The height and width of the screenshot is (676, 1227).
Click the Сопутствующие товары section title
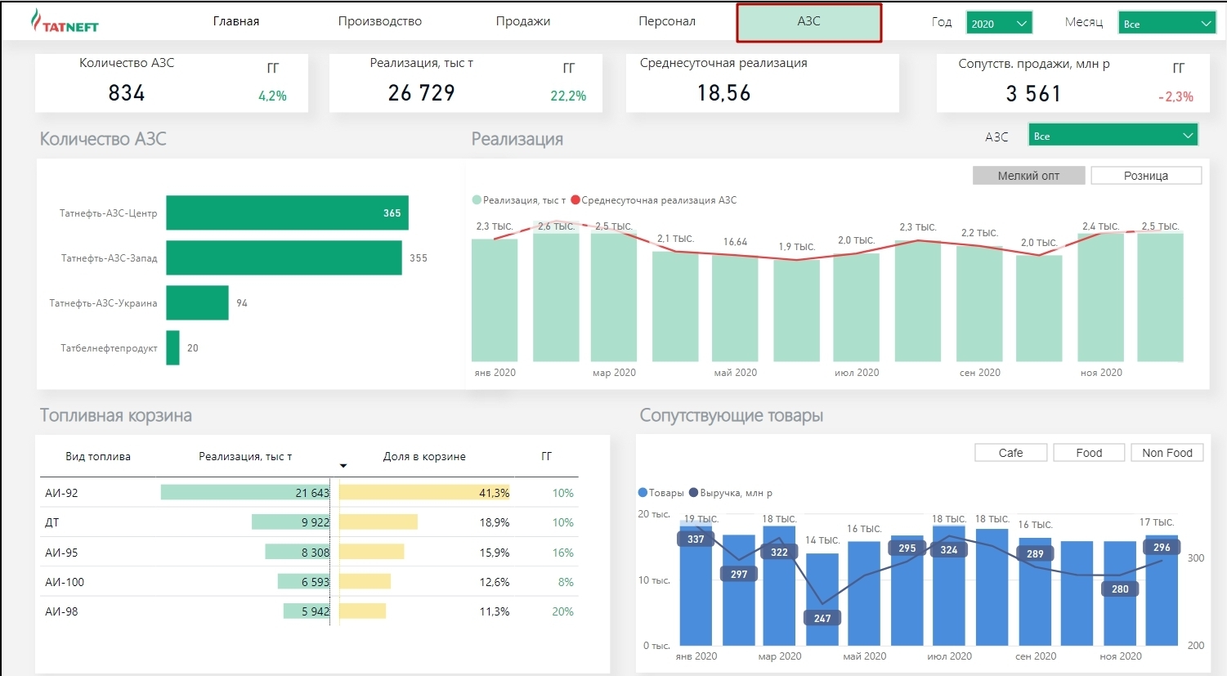pos(732,415)
